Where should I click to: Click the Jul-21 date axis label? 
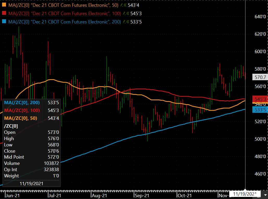pos(55,196)
